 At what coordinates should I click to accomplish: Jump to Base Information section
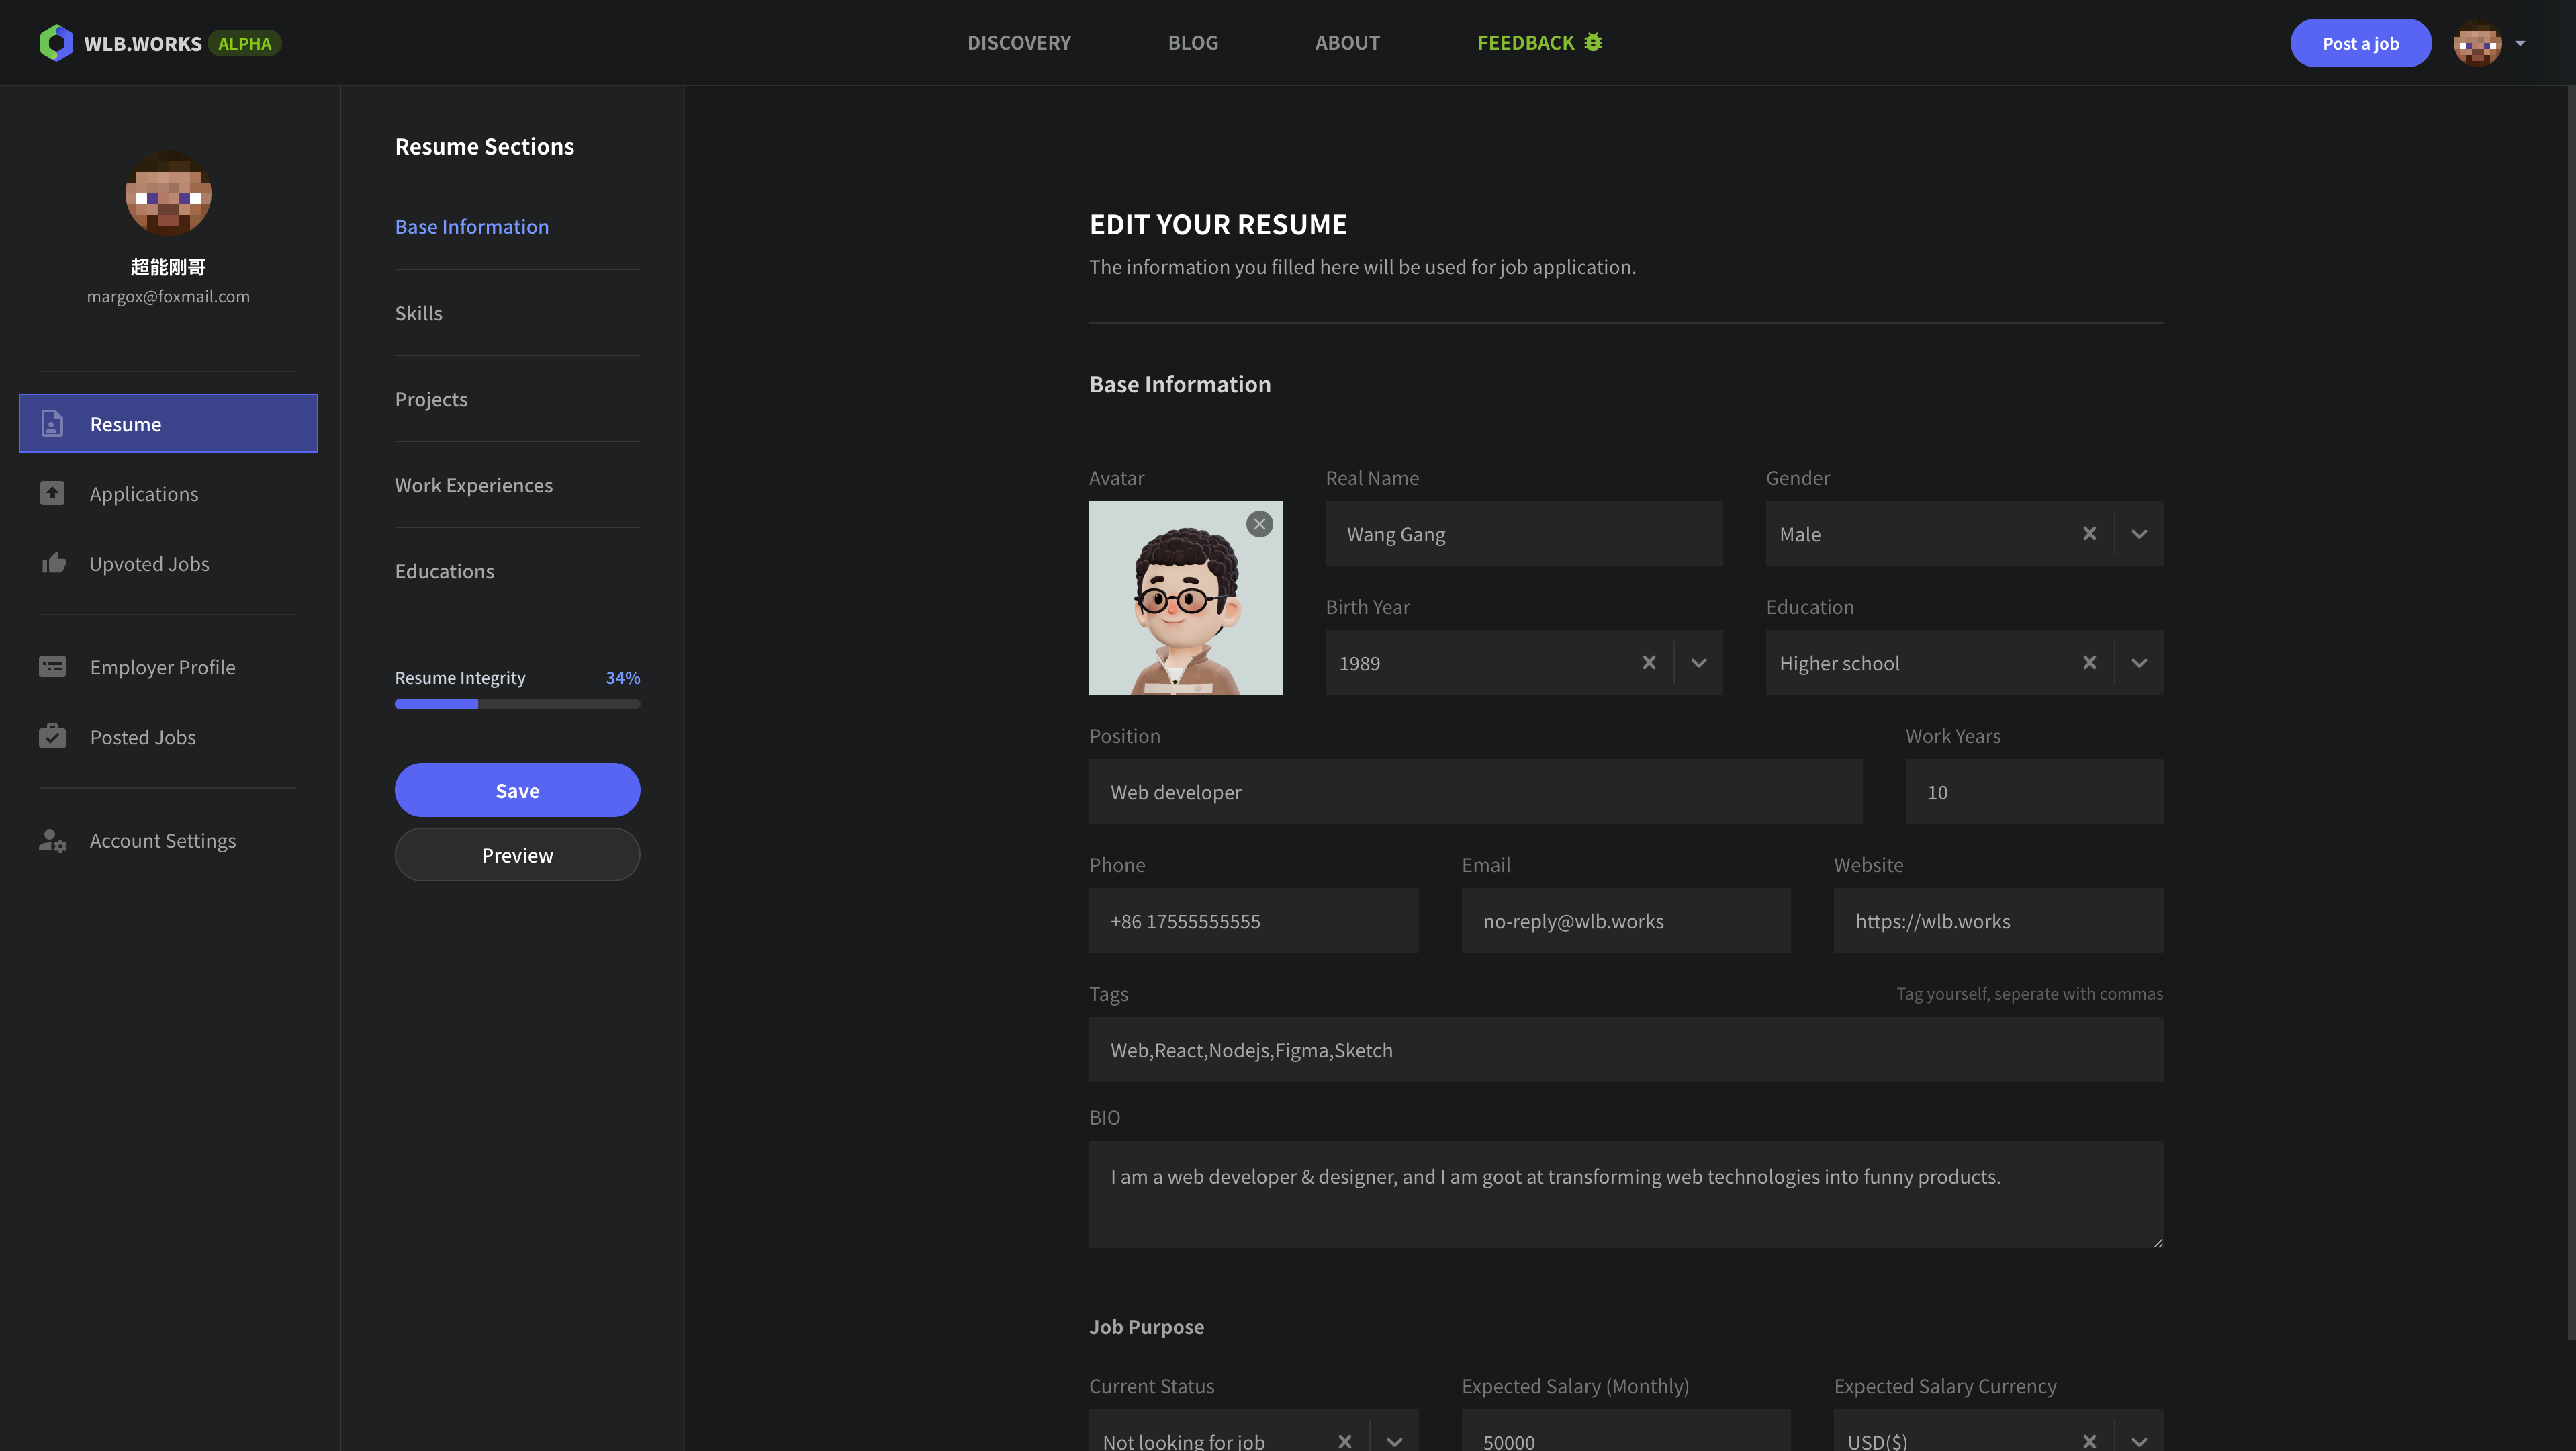(472, 227)
